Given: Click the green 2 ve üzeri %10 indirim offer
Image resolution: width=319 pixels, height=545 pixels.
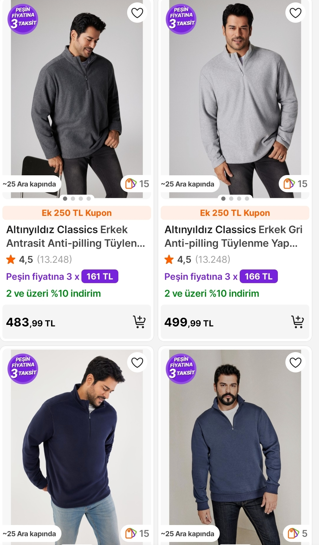Looking at the screenshot, I should pos(53,293).
